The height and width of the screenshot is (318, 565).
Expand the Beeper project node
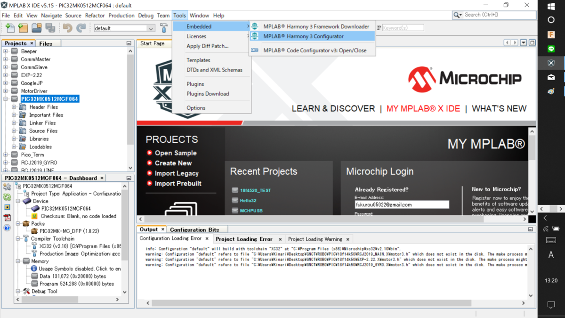pyautogui.click(x=6, y=51)
